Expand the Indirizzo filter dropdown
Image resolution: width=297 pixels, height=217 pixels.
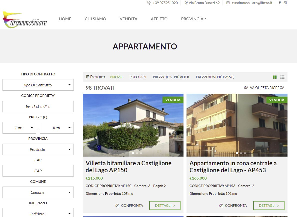click(x=38, y=213)
